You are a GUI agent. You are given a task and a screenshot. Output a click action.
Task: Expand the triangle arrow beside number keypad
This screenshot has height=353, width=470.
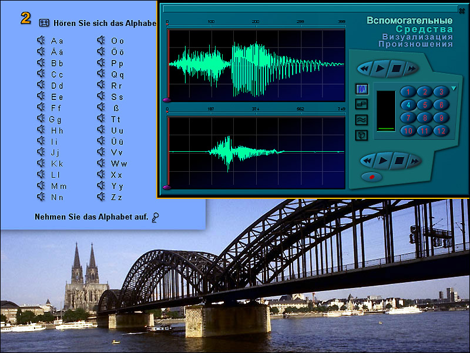(x=454, y=89)
